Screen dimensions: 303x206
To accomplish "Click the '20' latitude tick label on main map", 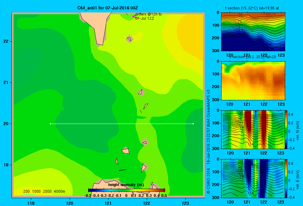I will 6,124.
